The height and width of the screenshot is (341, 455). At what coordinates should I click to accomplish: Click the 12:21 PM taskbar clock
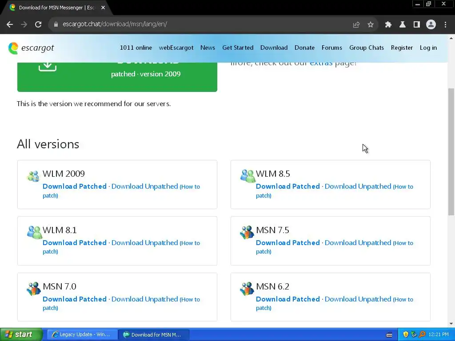[439, 335]
